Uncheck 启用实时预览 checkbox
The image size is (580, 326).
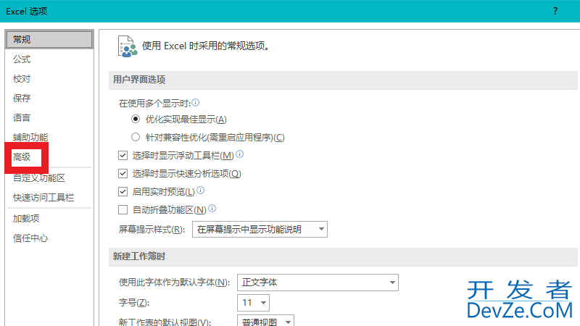(x=123, y=191)
